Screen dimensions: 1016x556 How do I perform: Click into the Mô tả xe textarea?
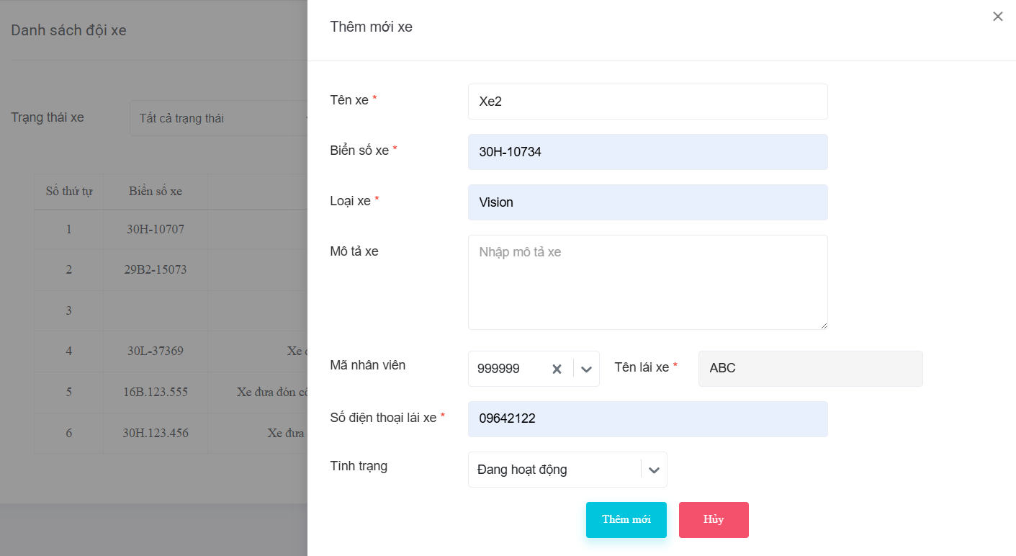647,282
